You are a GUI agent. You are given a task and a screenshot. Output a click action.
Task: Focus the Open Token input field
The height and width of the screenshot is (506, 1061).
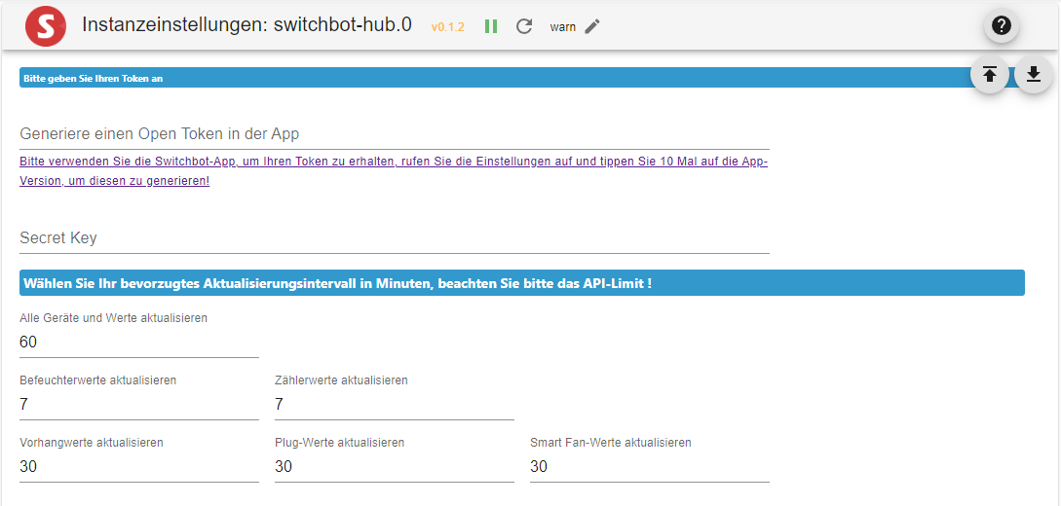tap(395, 134)
